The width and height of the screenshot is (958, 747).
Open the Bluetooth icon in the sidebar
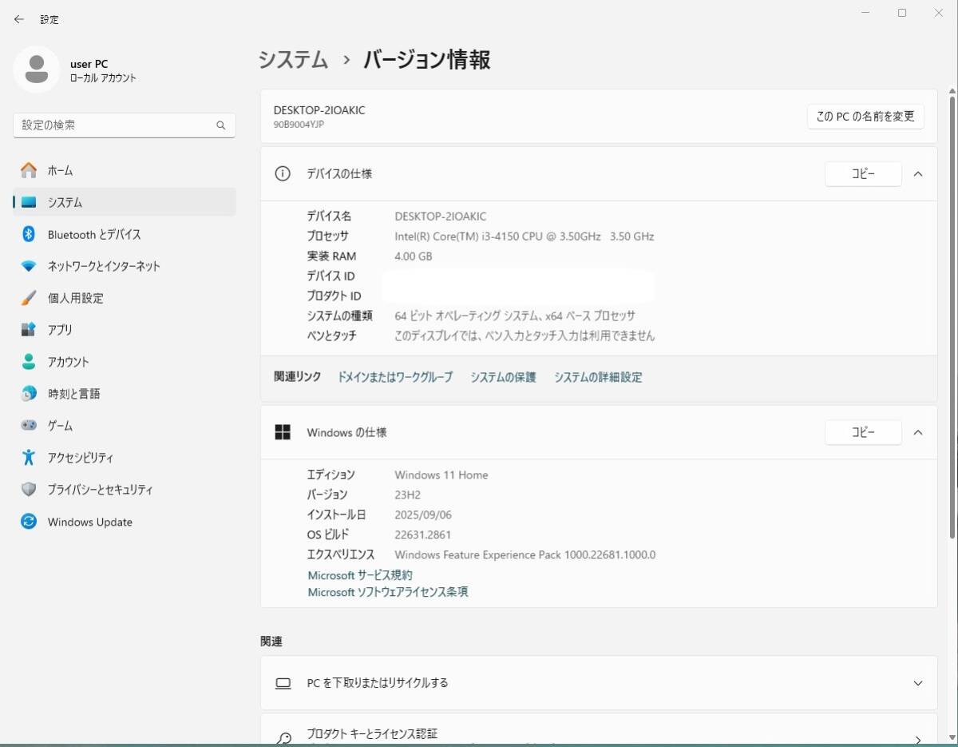click(x=29, y=234)
